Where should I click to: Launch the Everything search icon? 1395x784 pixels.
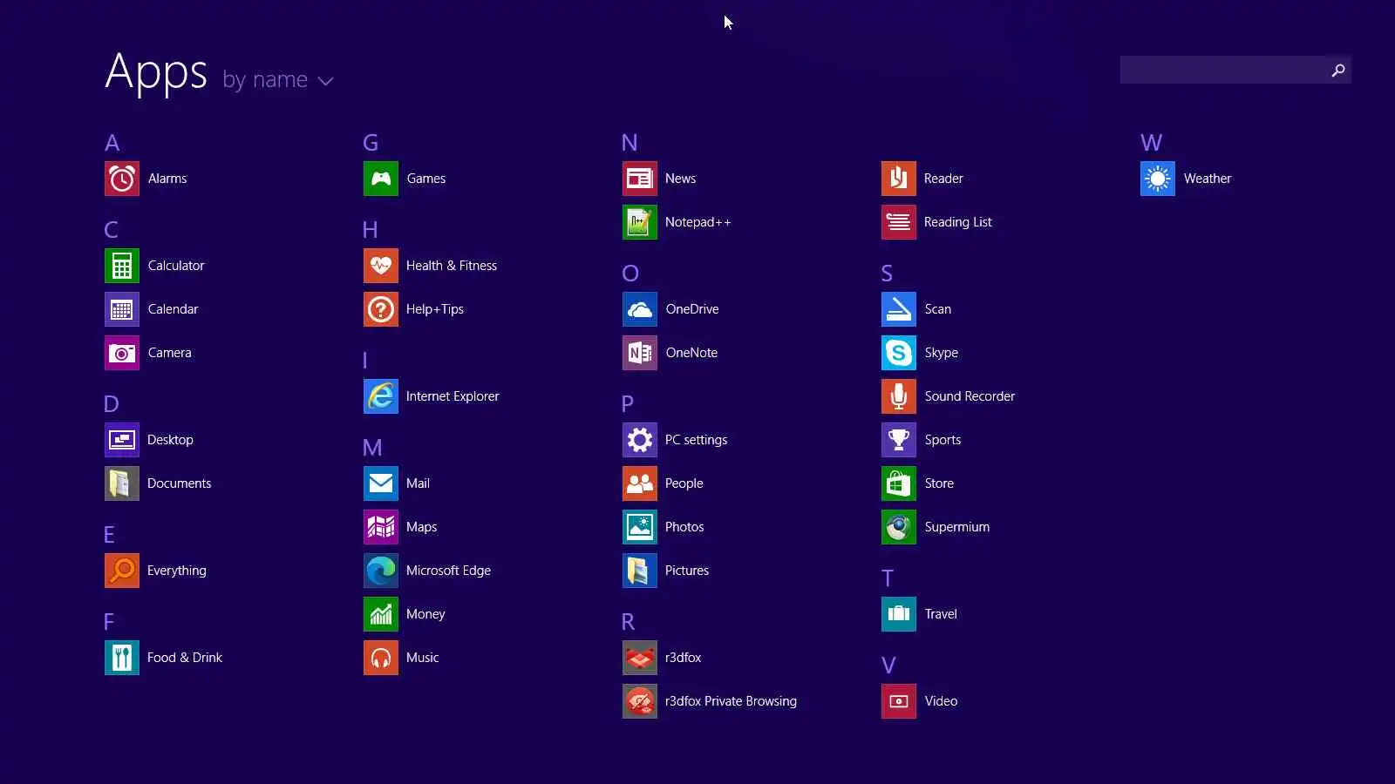point(122,571)
